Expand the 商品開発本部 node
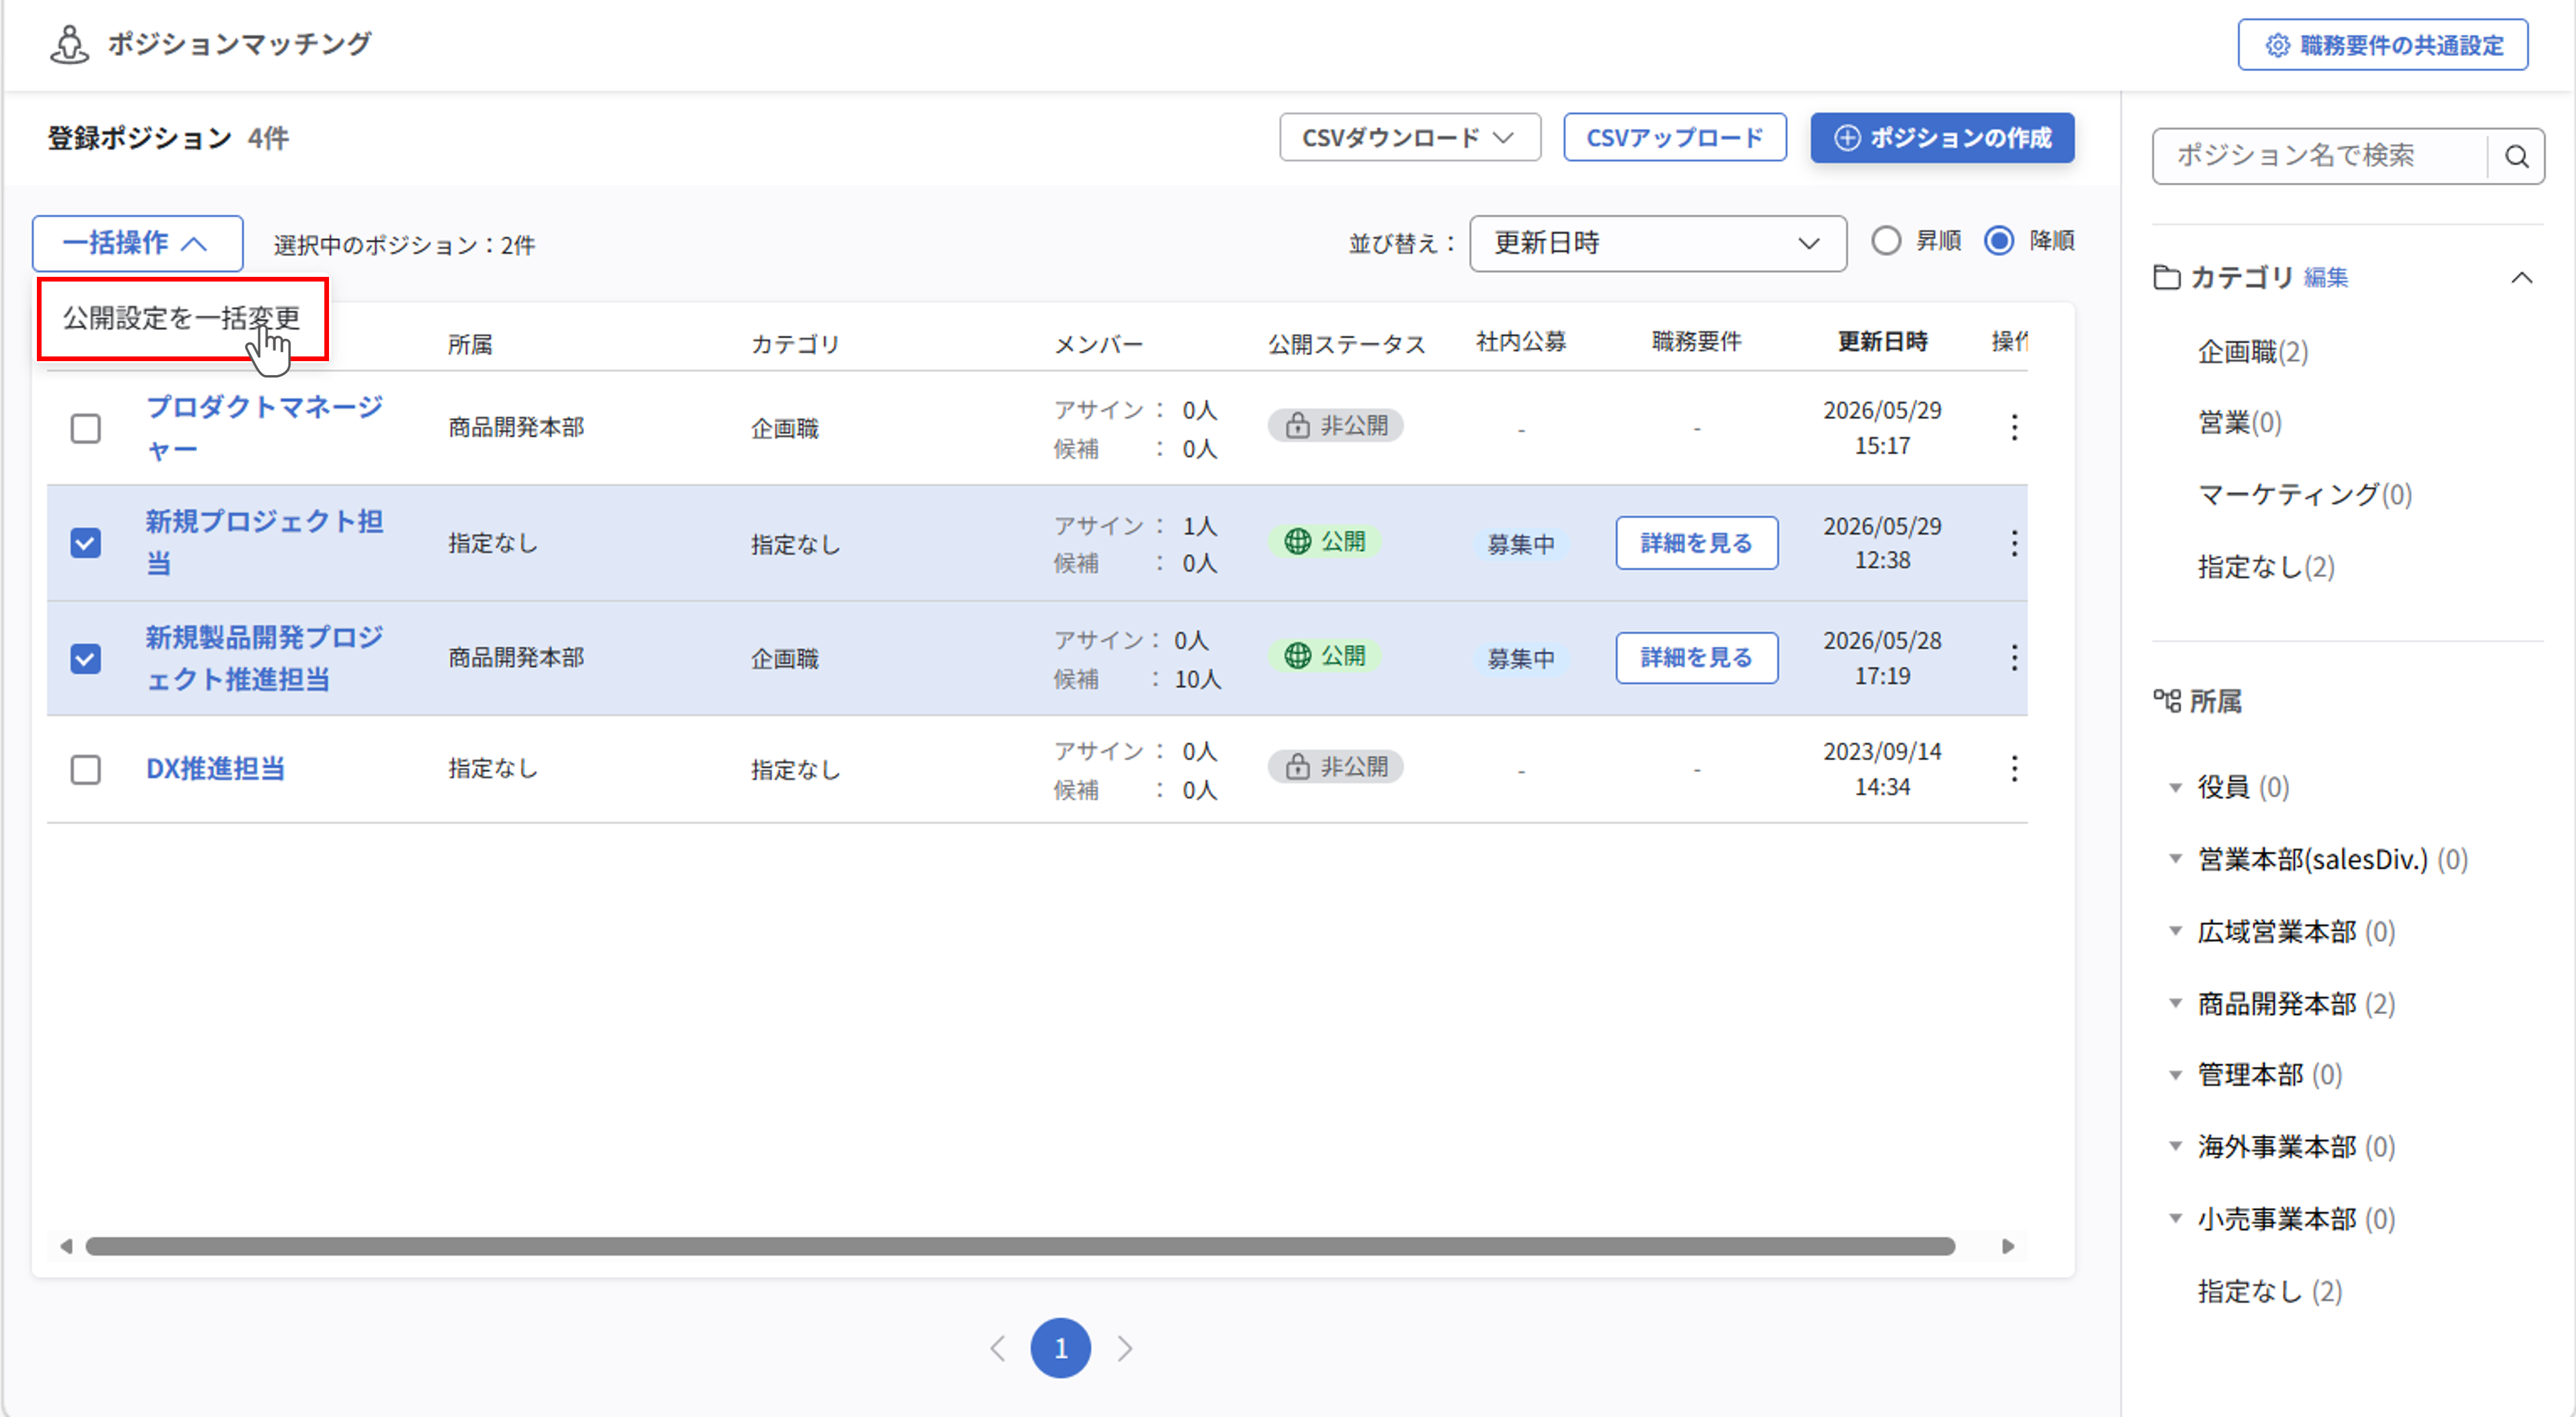Viewport: 2576px width, 1417px height. tap(2175, 1003)
